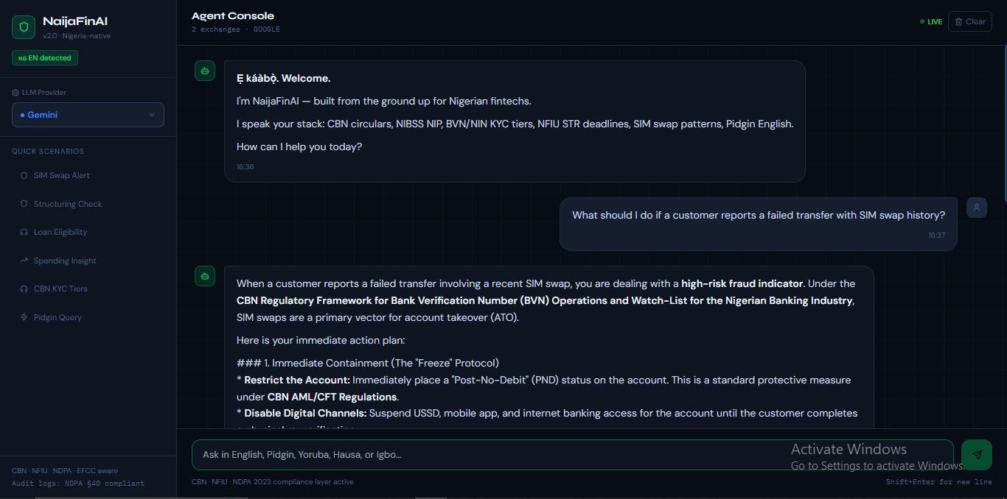The width and height of the screenshot is (1007, 499).
Task: Click the LLM Provider gear icon
Action: click(x=15, y=93)
